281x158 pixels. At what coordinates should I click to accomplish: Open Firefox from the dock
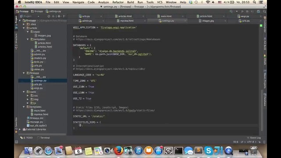click(119, 151)
